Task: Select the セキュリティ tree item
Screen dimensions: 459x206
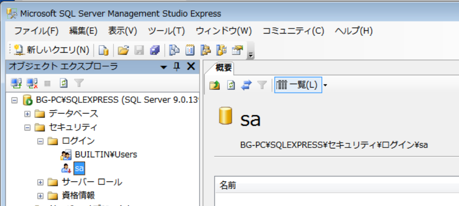Action: pos(73,127)
